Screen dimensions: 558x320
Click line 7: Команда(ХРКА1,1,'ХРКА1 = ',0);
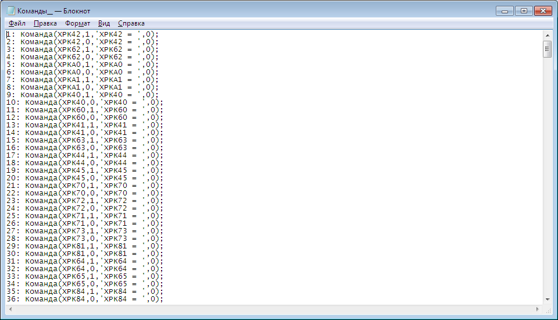[x=82, y=80]
